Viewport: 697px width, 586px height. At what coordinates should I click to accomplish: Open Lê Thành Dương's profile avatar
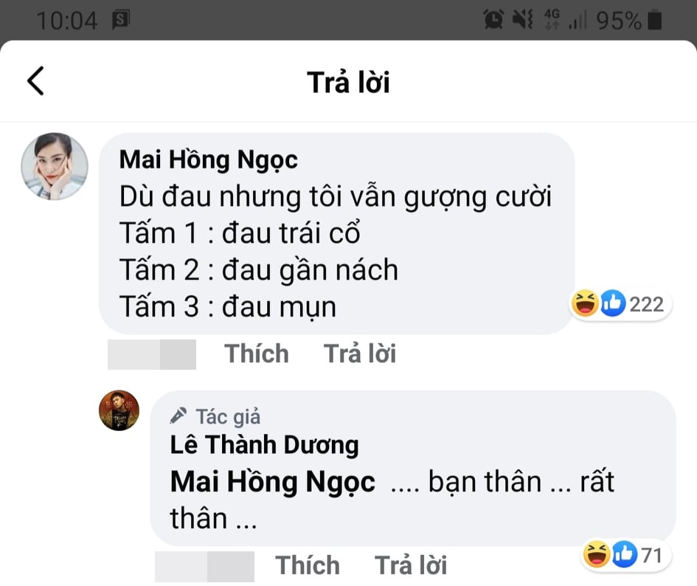click(119, 410)
